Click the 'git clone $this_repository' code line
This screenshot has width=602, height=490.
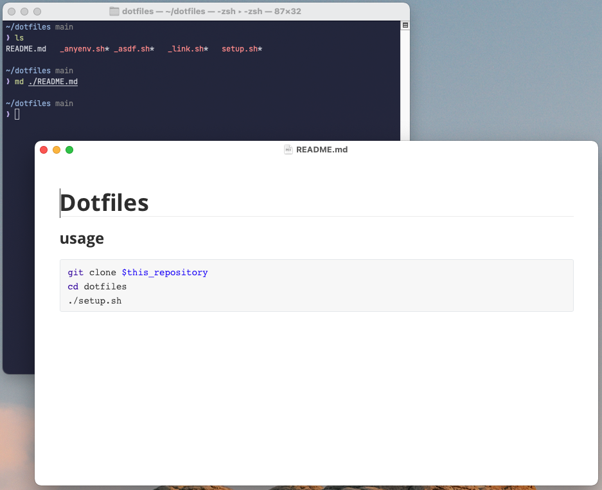[x=137, y=273]
